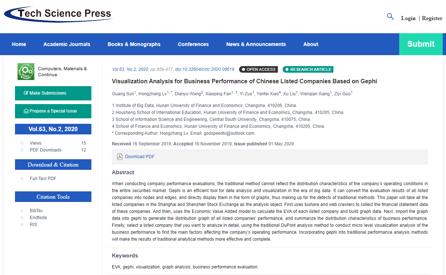The width and height of the screenshot is (446, 275).
Task: Click author name Ziyi Guo
Action: tap(342, 94)
